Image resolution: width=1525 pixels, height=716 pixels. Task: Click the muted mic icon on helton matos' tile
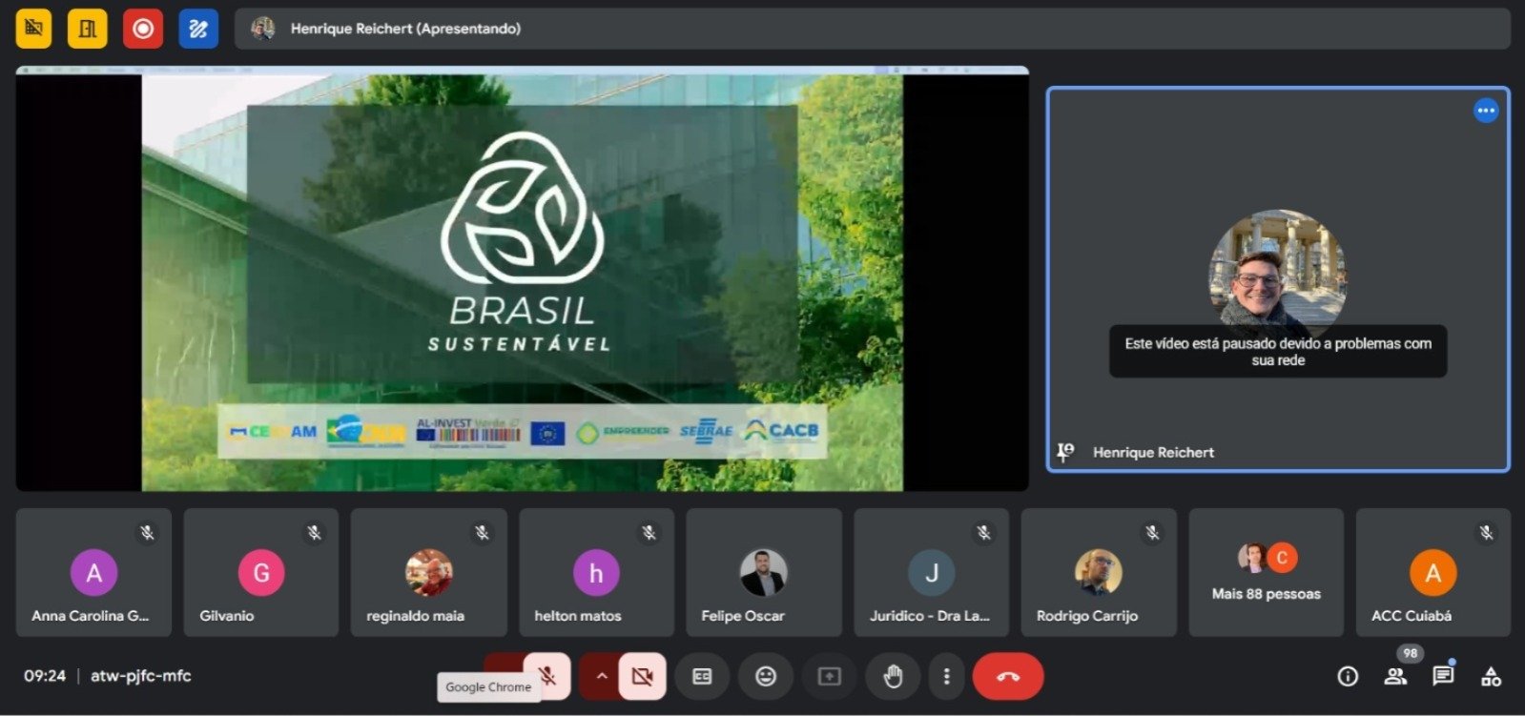[x=649, y=533]
